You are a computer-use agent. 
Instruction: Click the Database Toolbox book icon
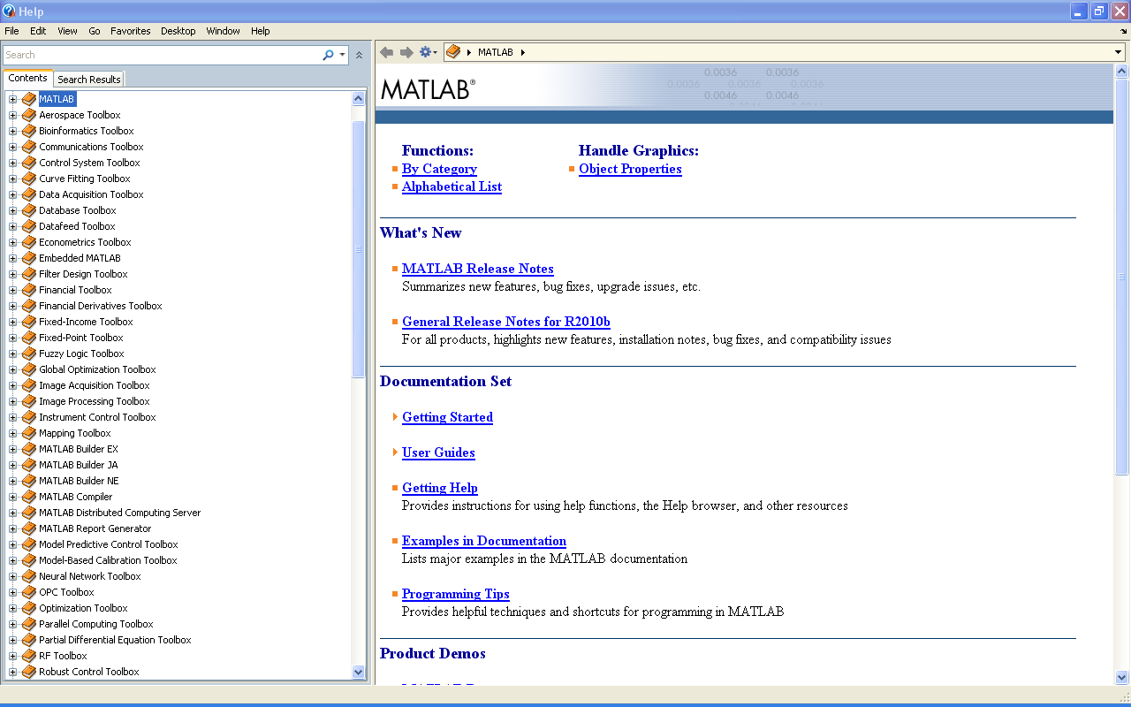pyautogui.click(x=29, y=210)
